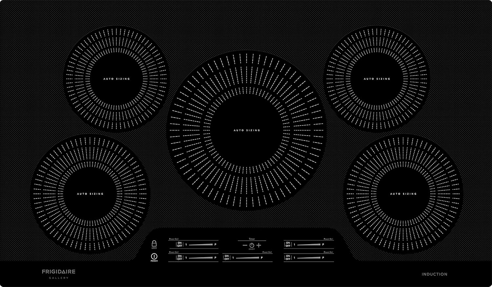Image resolution: width=492 pixels, height=287 pixels.
Task: Touch the rear-left Auto Sizing burner
Action: (116, 79)
